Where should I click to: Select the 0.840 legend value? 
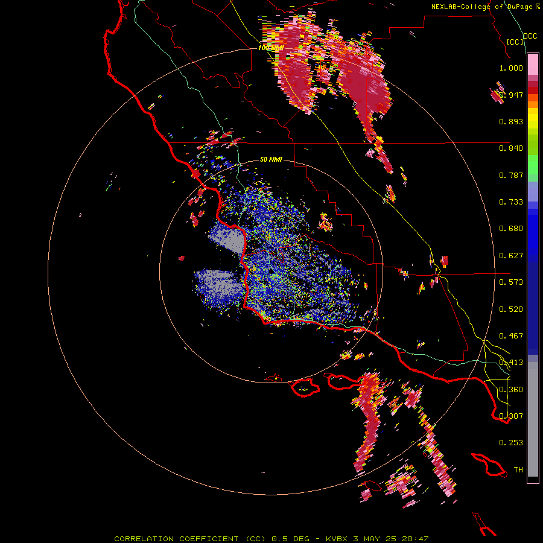(x=511, y=148)
